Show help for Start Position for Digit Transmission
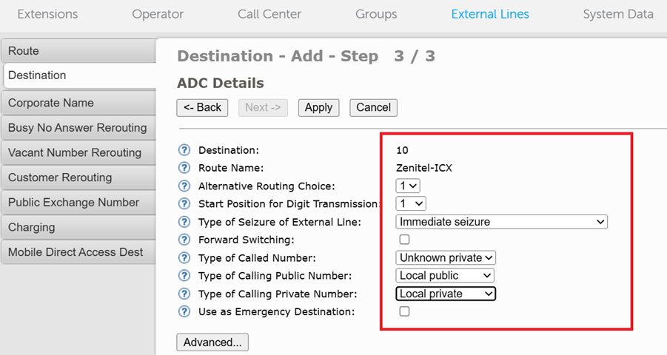The image size is (667, 355). pos(184,204)
